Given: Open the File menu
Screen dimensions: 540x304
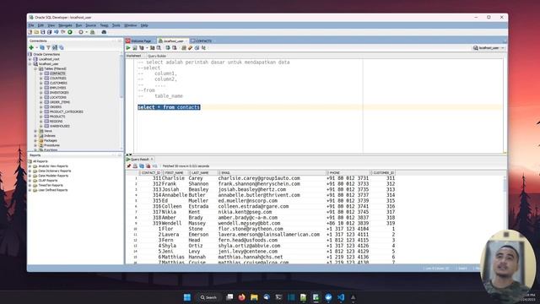Looking at the screenshot, I should [31, 25].
